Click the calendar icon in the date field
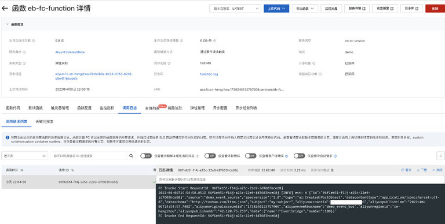The image size is (445, 224). 44,156
